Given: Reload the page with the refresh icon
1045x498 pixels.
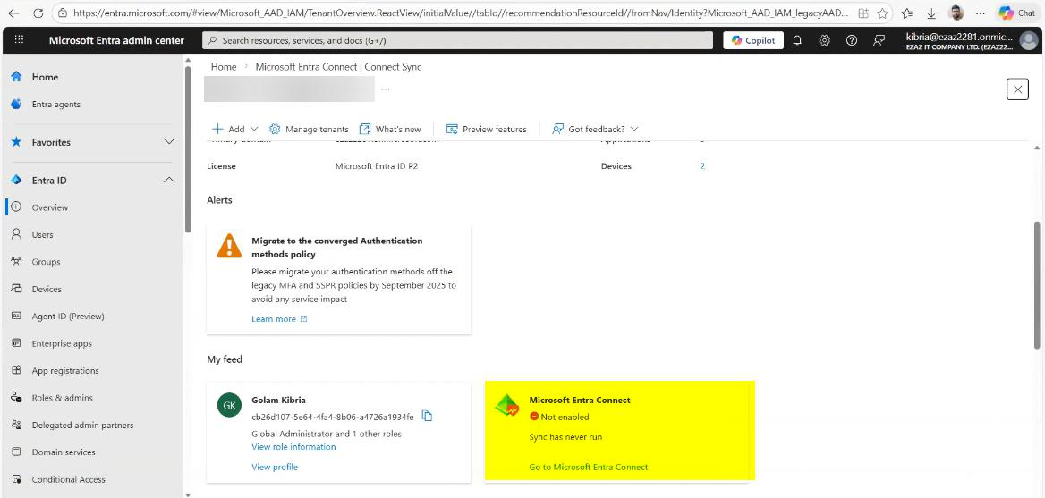Looking at the screenshot, I should pyautogui.click(x=38, y=13).
